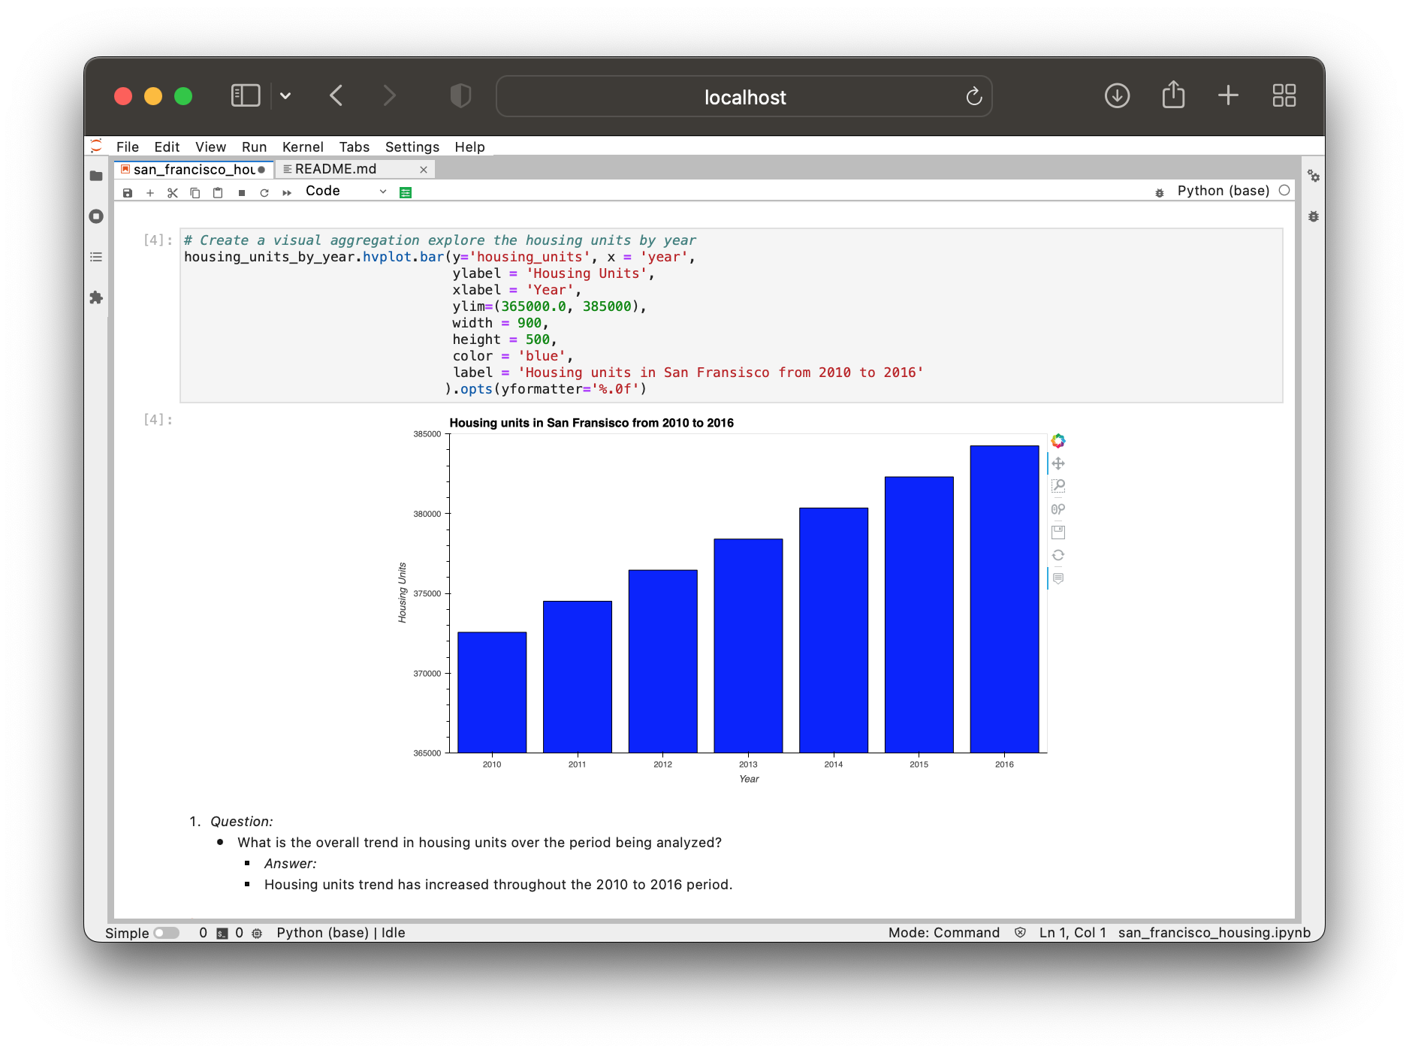Show Safari tab overview grid icon
This screenshot has height=1053, width=1409.
tap(1284, 95)
